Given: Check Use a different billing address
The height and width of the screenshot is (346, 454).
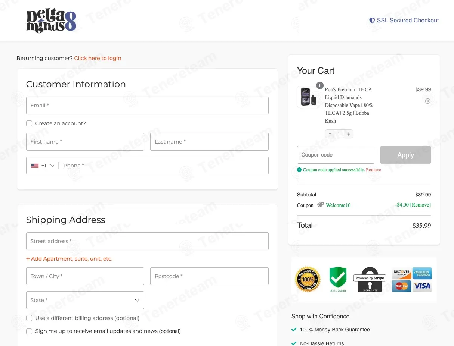Looking at the screenshot, I should (29, 318).
